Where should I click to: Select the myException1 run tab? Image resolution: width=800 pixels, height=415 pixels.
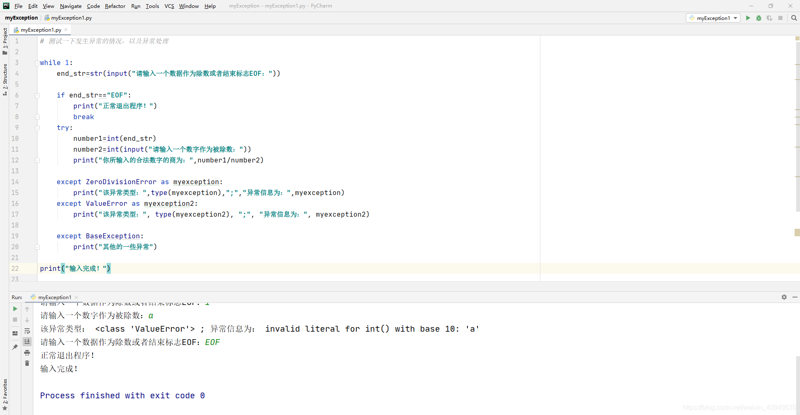[x=55, y=297]
